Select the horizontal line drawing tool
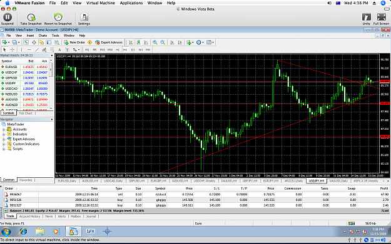Image resolution: width=391 pixels, height=244 pixels. coord(29,49)
